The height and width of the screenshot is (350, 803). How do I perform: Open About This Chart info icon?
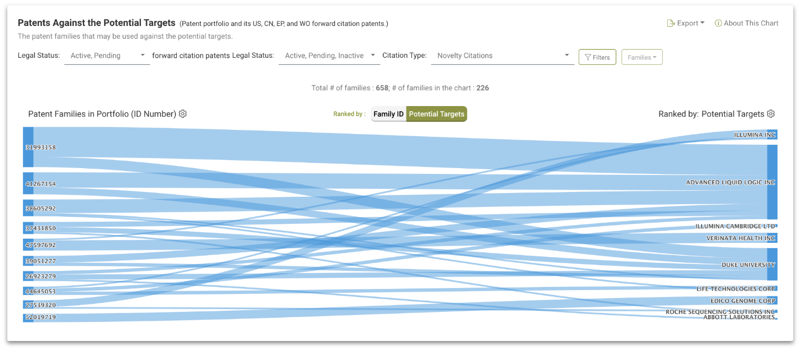click(718, 23)
